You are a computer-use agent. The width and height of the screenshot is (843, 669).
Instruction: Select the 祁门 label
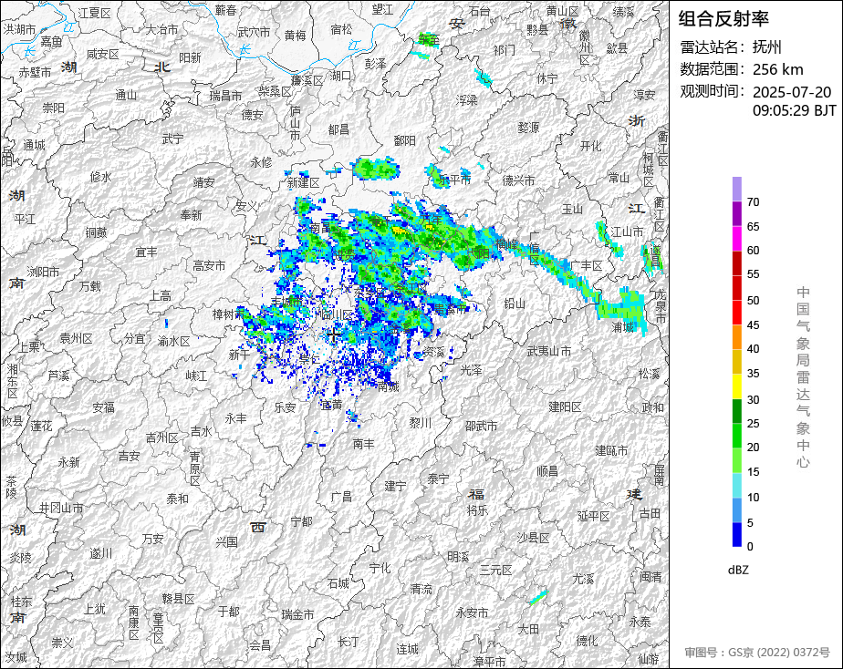coord(504,50)
